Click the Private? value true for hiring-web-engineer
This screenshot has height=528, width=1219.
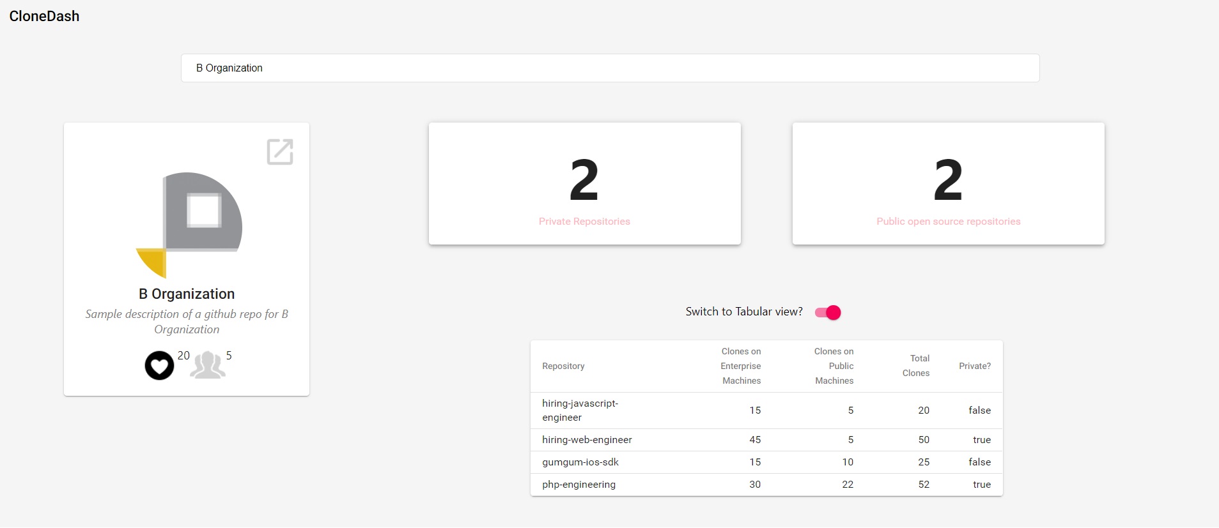[x=982, y=440]
